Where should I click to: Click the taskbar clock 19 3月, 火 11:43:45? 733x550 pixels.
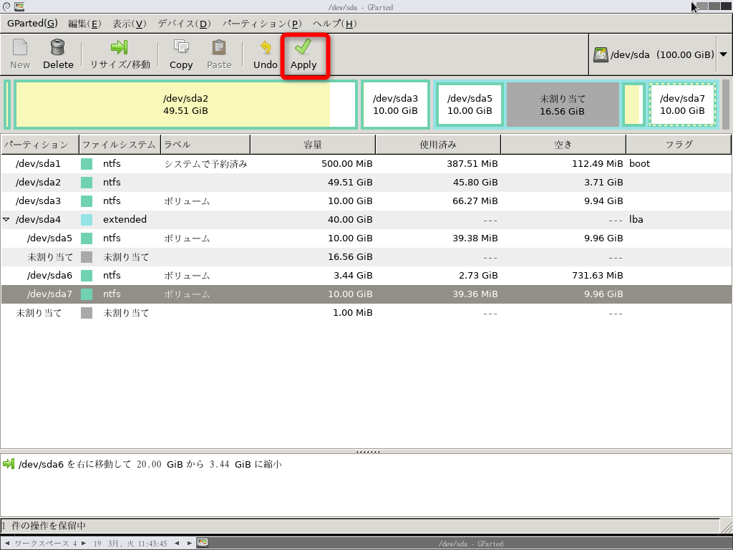(130, 544)
